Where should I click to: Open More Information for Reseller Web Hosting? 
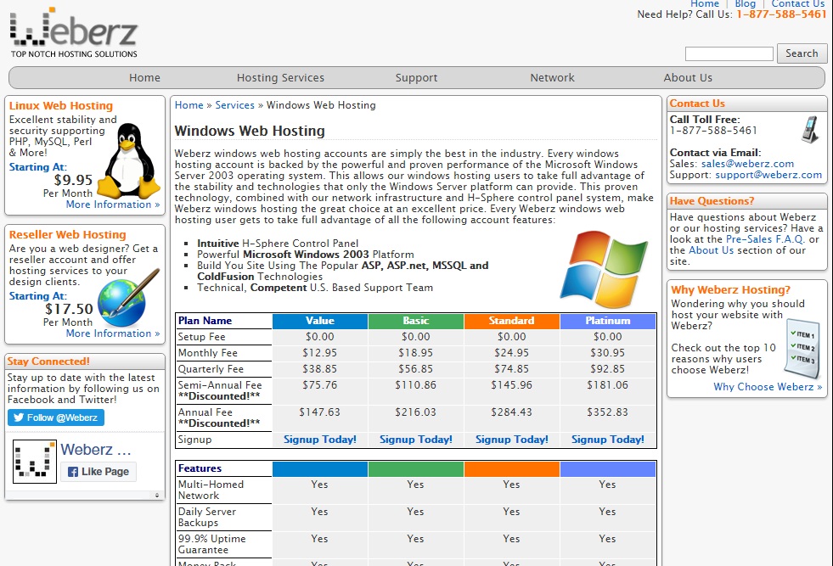[113, 333]
